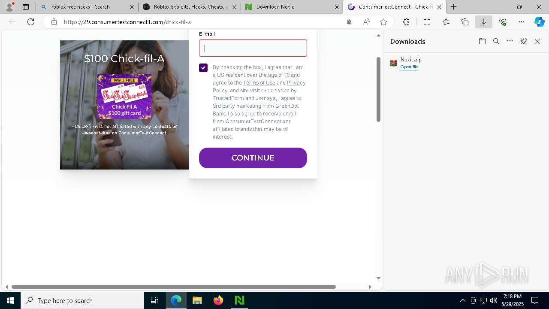The height and width of the screenshot is (309, 549).
Task: Close the ConsumerTestConnect tab
Action: click(x=439, y=7)
